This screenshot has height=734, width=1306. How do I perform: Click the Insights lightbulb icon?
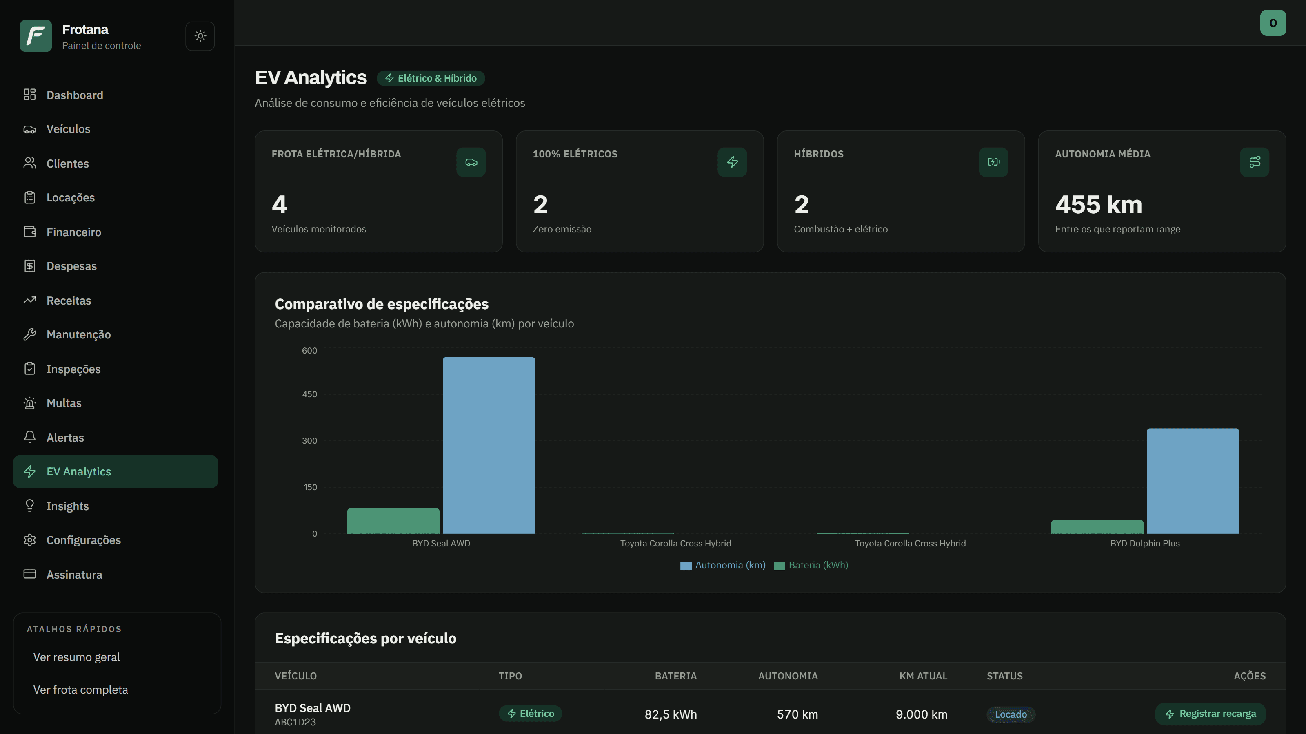pos(30,506)
